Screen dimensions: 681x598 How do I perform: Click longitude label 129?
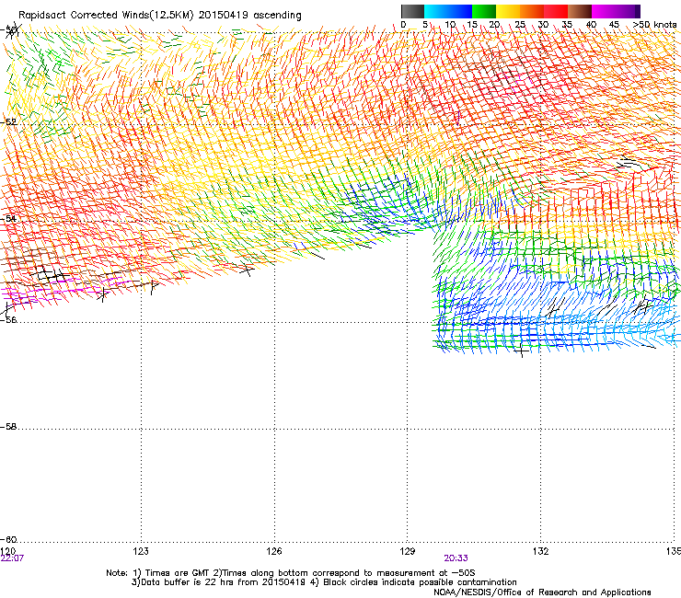coord(408,551)
